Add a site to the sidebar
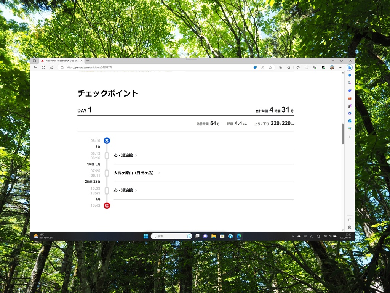The height and width of the screenshot is (293, 390). [350, 137]
